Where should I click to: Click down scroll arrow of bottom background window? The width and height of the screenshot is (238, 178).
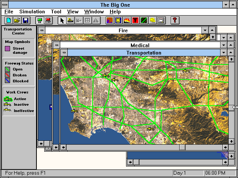(x=231, y=156)
